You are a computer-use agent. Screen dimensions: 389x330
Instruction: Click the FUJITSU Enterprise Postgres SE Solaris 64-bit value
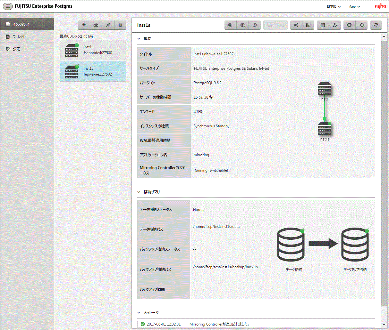[232, 68]
